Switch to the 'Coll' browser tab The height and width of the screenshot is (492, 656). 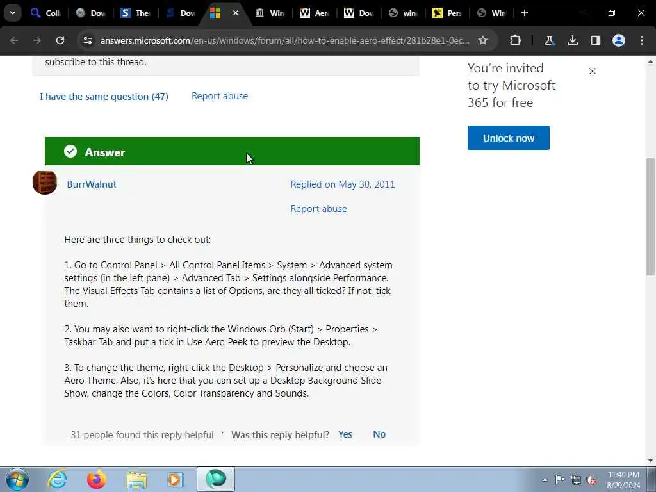46,13
